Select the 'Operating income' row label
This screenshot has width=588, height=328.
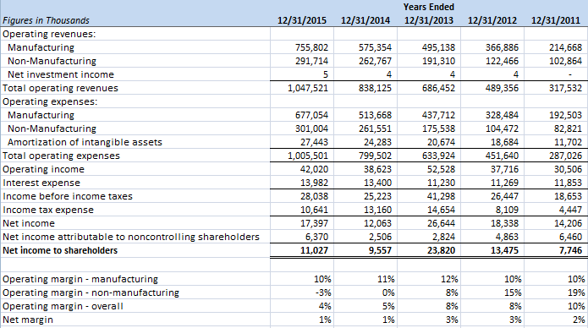point(43,169)
